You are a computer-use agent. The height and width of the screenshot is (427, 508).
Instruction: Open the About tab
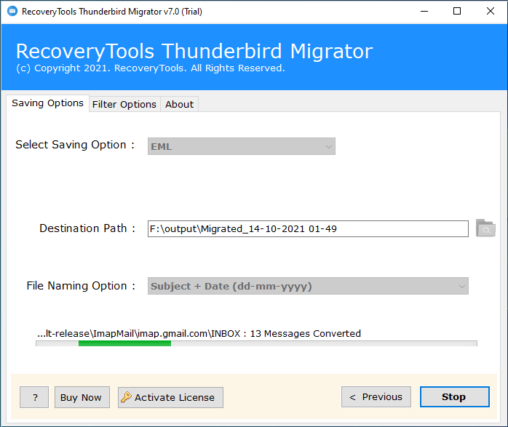tap(179, 104)
